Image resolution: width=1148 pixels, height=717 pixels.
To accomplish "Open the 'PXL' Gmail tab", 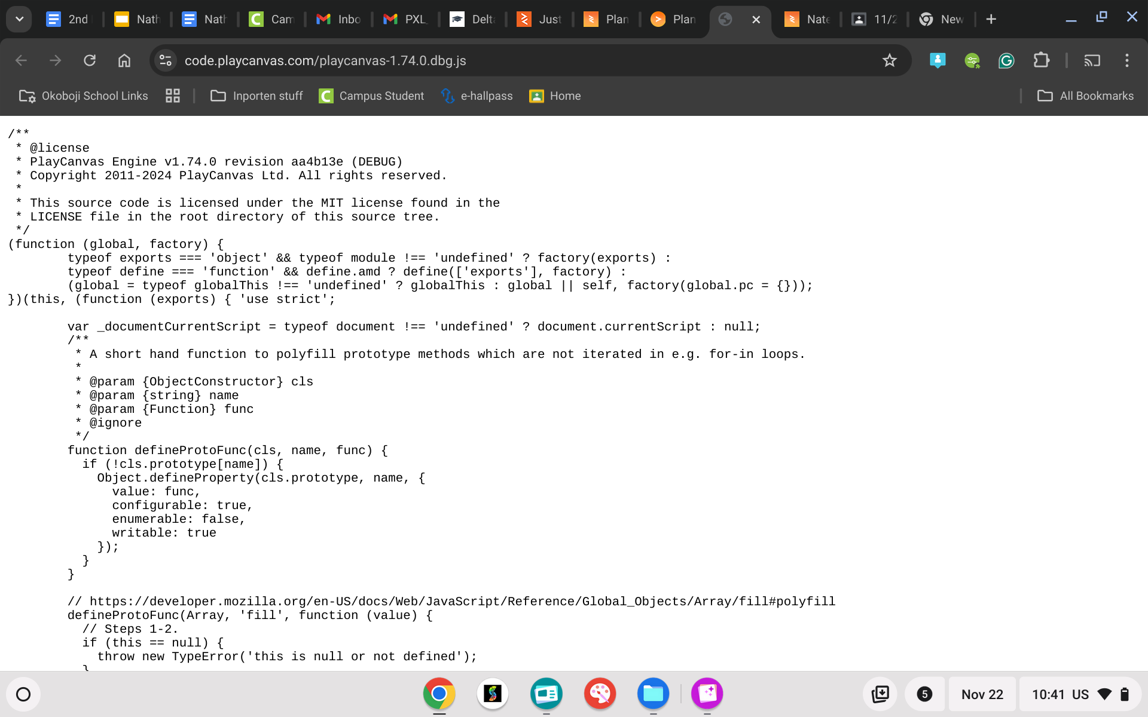I will 405,19.
